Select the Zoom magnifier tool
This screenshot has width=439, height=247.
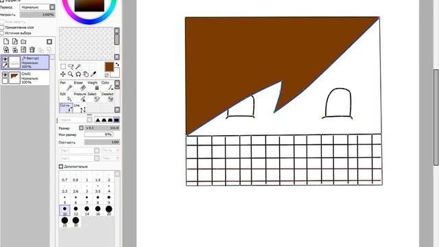pos(71,74)
